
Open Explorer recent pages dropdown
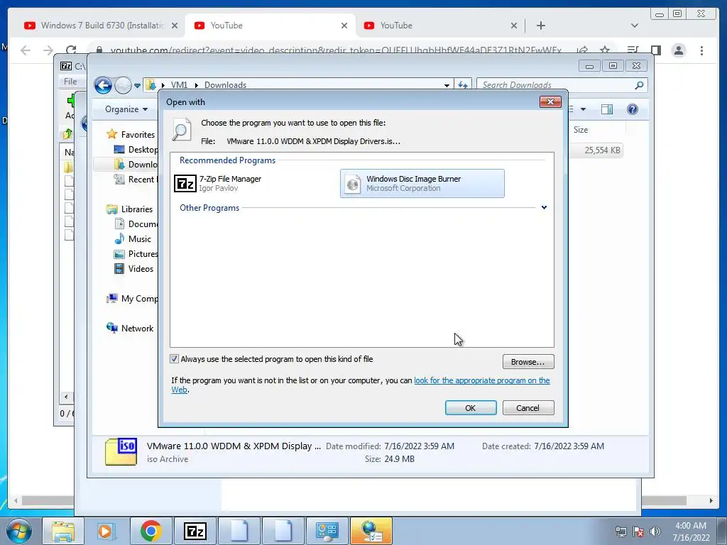click(137, 85)
